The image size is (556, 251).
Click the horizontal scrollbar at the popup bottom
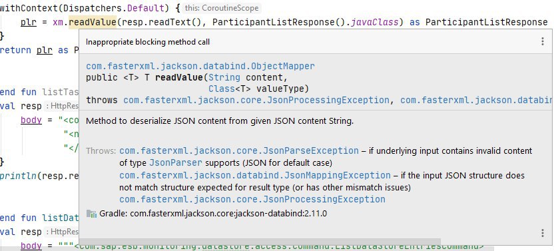pyautogui.click(x=260, y=242)
